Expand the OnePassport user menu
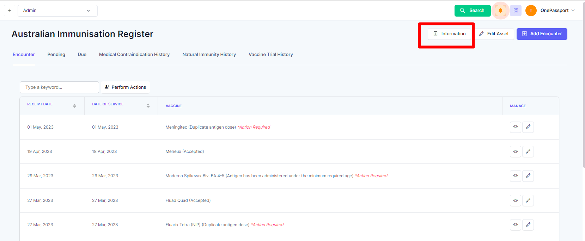585x241 pixels. [558, 11]
